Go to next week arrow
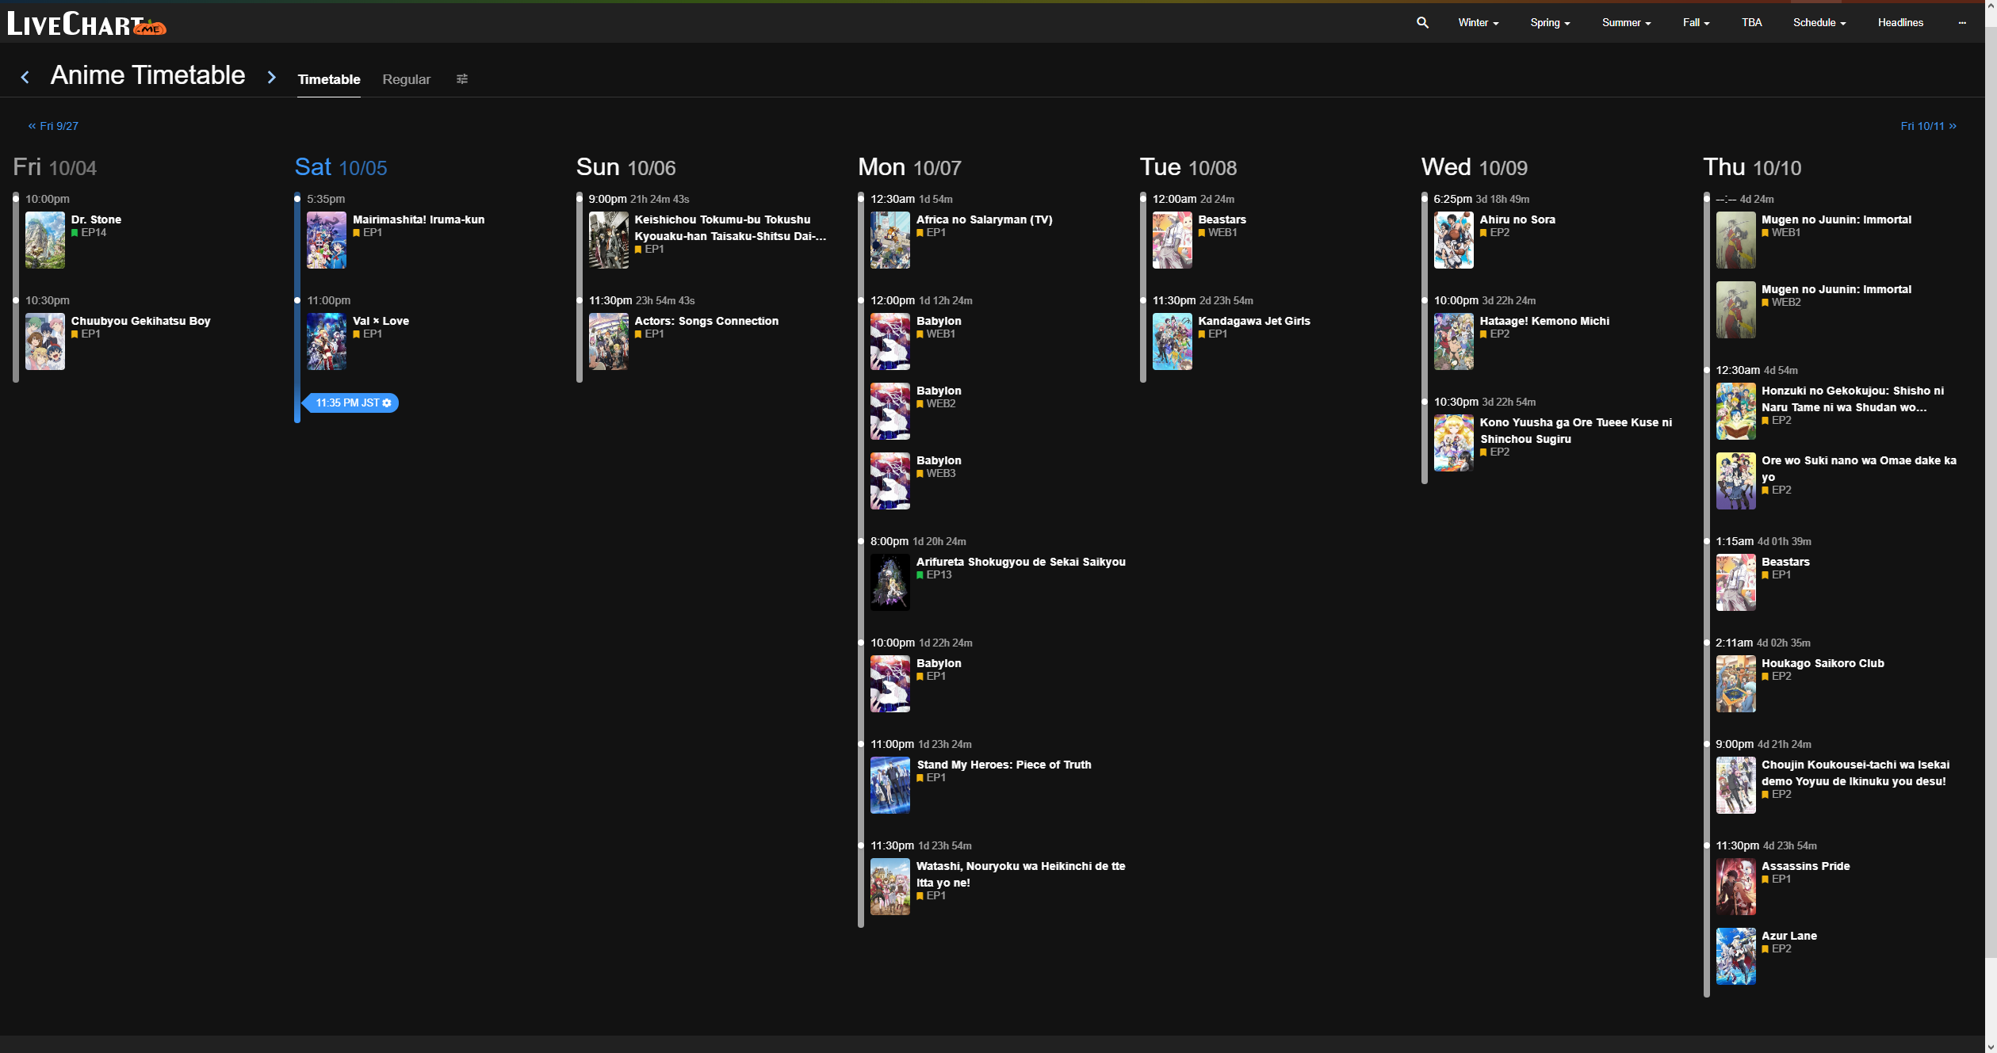Screen dimensions: 1997x1053 272,77
